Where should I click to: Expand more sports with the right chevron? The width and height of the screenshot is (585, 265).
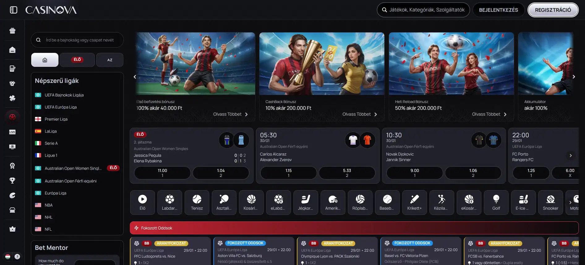[570, 203]
